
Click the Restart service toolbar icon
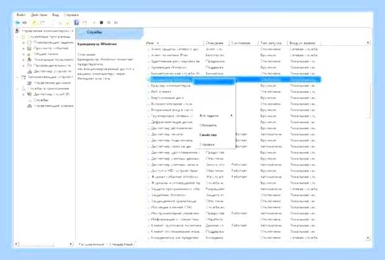pos(116,22)
